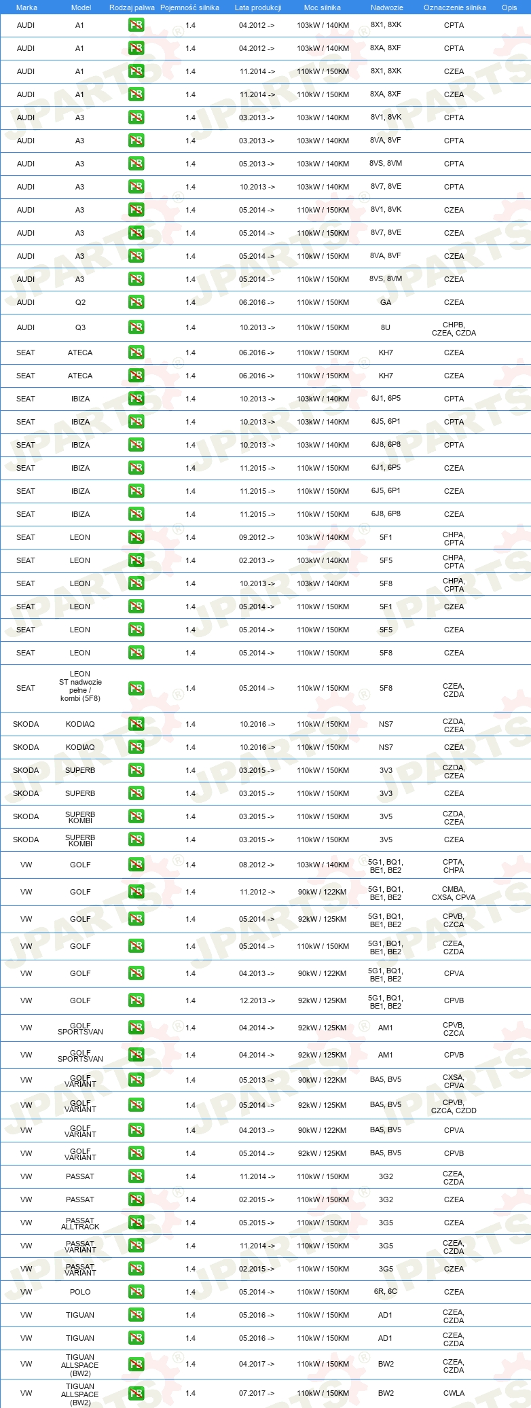531x1408 pixels.
Task: Select the '09.2012 ->' production date cell
Action: 257,537
